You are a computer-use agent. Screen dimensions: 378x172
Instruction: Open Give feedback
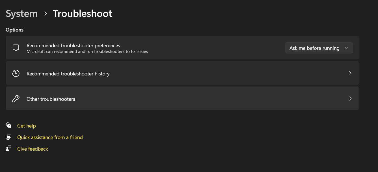click(33, 149)
